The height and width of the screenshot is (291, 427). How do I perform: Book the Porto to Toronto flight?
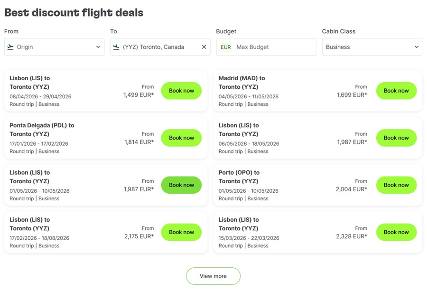(x=396, y=185)
